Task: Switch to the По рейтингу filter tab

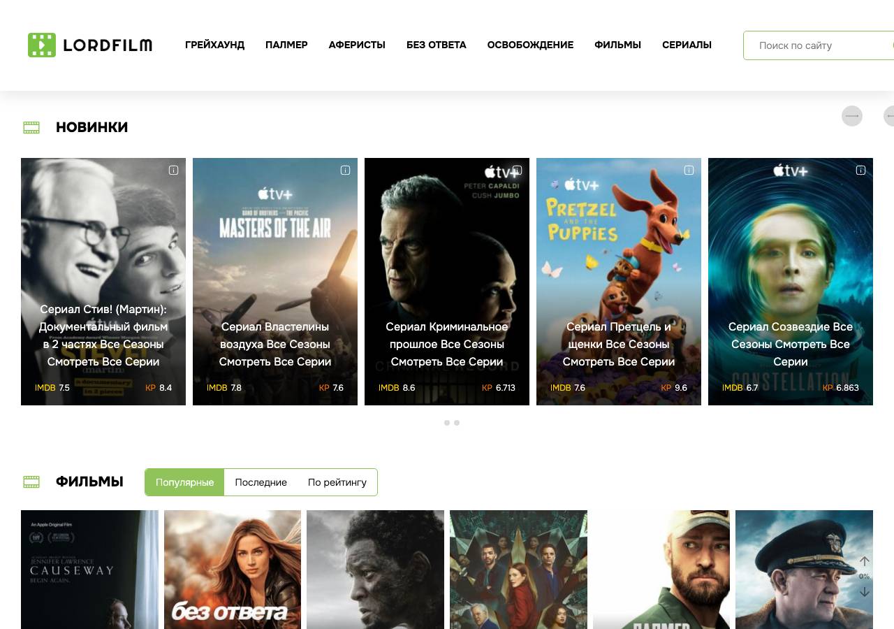Action: click(x=337, y=482)
